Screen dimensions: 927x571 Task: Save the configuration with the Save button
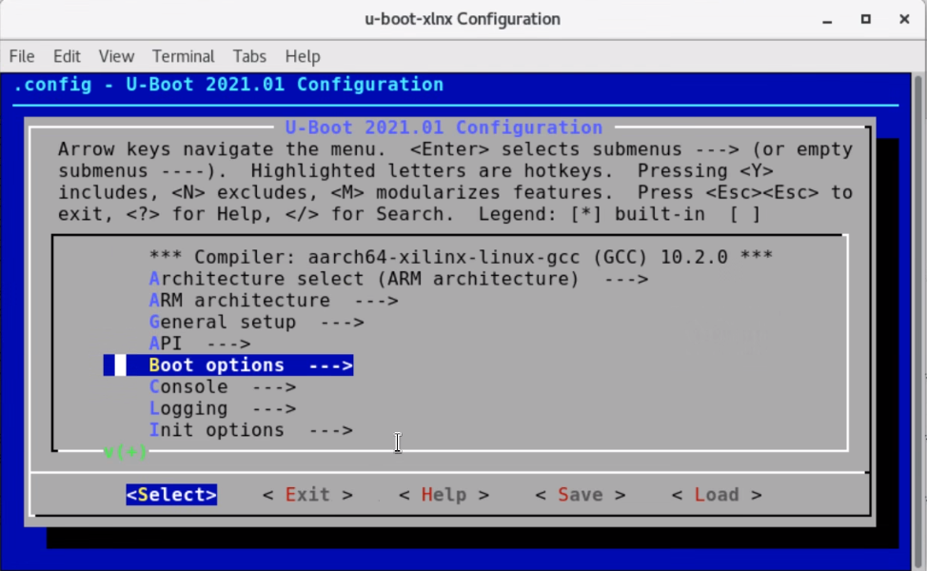580,494
